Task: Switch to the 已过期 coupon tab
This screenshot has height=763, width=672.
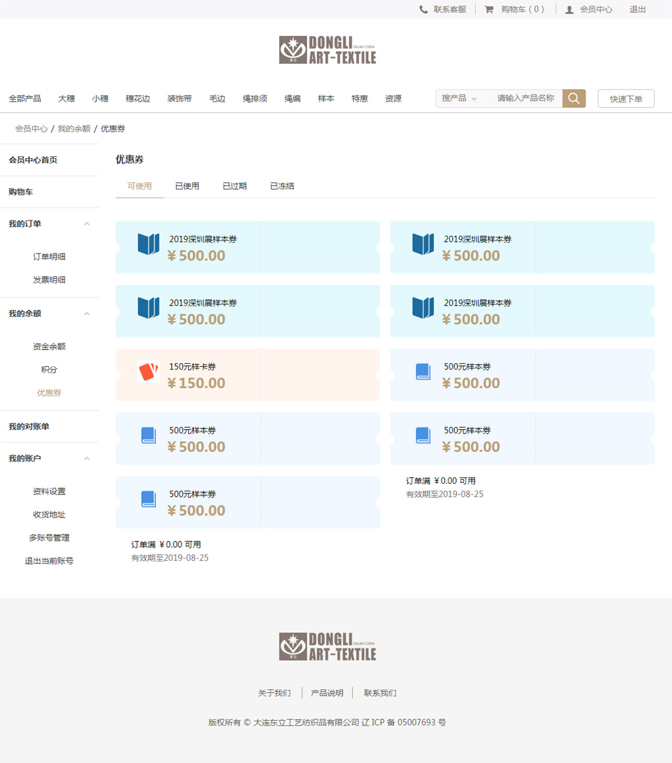Action: pyautogui.click(x=234, y=186)
